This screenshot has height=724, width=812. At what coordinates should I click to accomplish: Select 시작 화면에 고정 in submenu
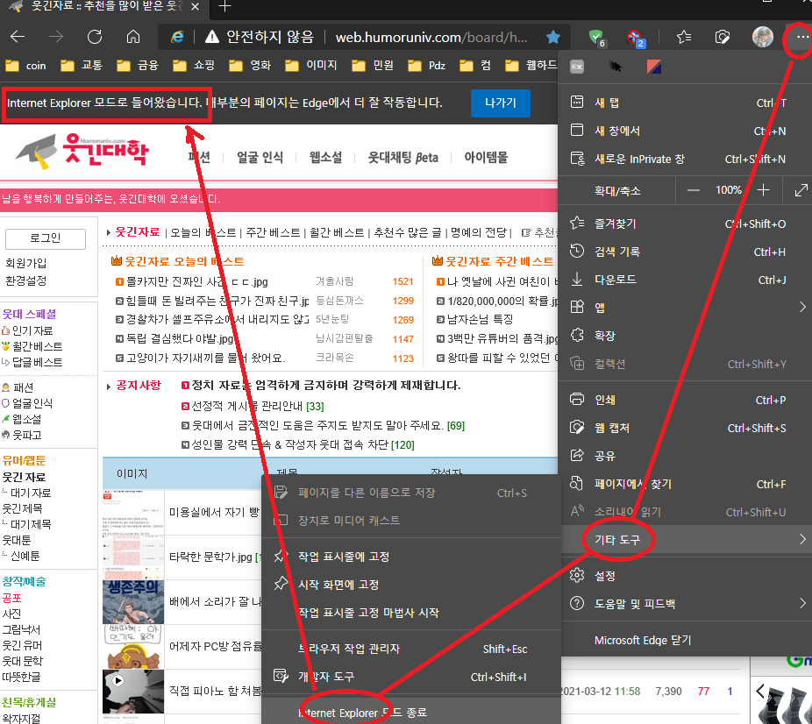click(x=411, y=585)
